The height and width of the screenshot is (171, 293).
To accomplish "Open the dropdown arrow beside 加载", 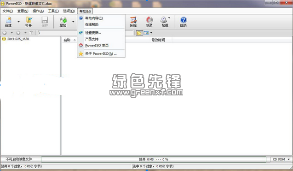I will pyautogui.click(x=169, y=18).
